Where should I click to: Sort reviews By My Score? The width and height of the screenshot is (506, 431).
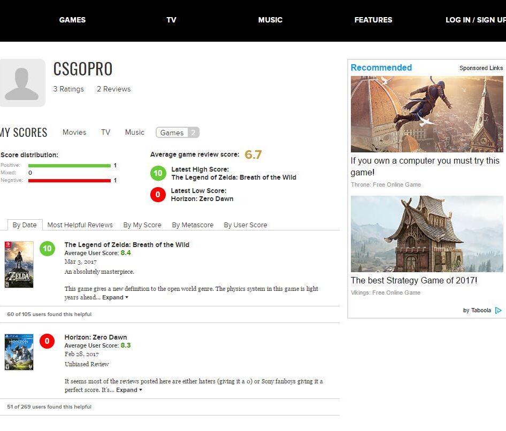point(142,225)
